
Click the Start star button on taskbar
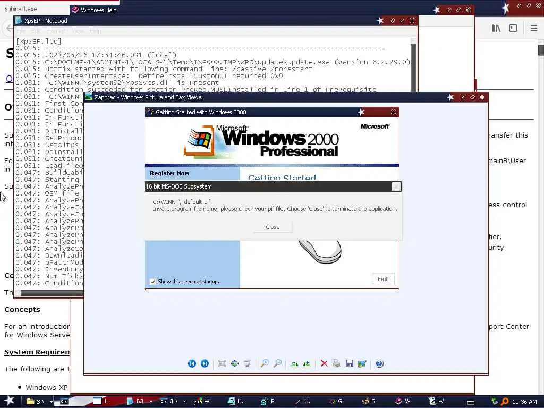click(8, 401)
